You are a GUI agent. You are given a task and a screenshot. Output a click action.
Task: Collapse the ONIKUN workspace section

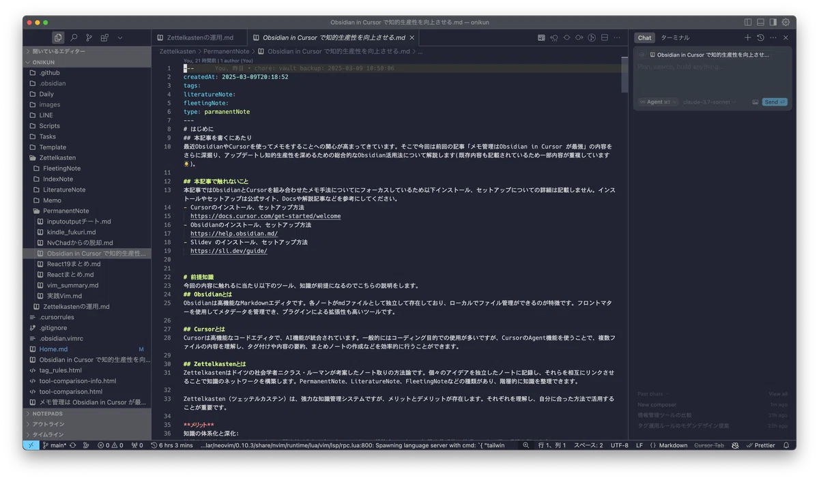coord(87,62)
